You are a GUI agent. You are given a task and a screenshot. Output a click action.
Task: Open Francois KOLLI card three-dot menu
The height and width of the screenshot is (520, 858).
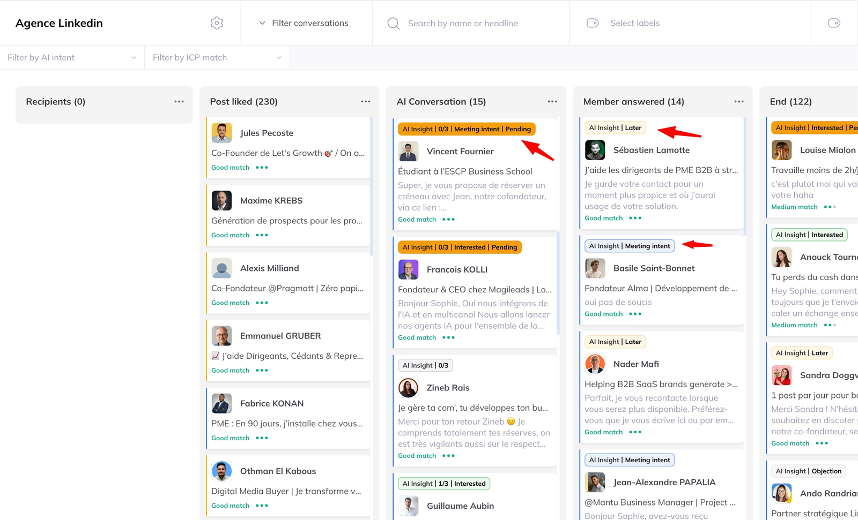[x=448, y=338]
